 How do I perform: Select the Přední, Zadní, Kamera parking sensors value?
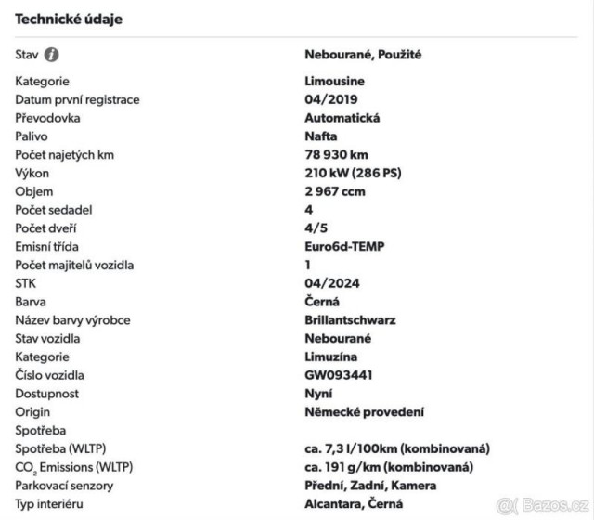[x=370, y=486]
